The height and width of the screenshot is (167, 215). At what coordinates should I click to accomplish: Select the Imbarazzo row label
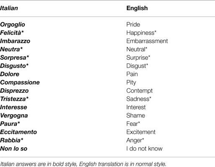(x=15, y=41)
